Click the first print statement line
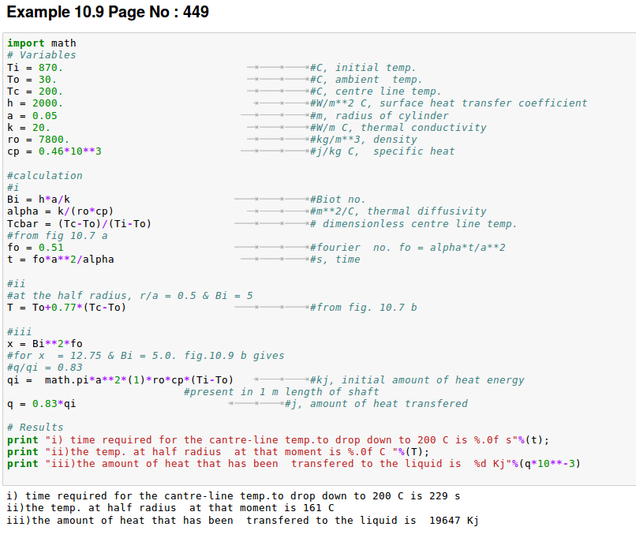This screenshot has width=636, height=538. point(277,440)
